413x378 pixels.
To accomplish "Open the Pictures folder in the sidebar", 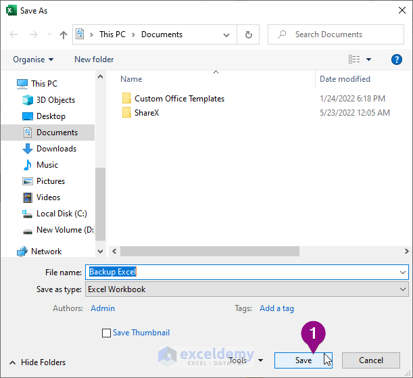I will [51, 181].
